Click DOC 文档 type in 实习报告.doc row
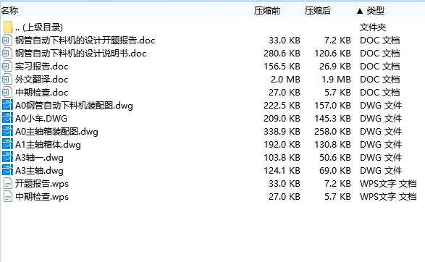This screenshot has height=262, width=425. tap(379, 67)
